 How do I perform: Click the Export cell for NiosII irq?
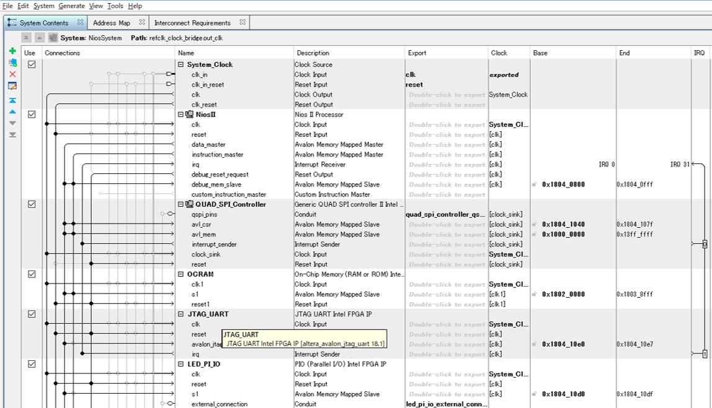tap(447, 165)
